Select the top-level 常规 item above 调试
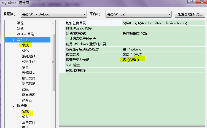Viewport: 207px width, 128px height. coord(20,23)
